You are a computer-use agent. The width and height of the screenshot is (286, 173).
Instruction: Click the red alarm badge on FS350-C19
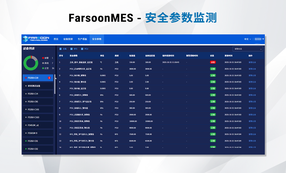tap(49, 78)
